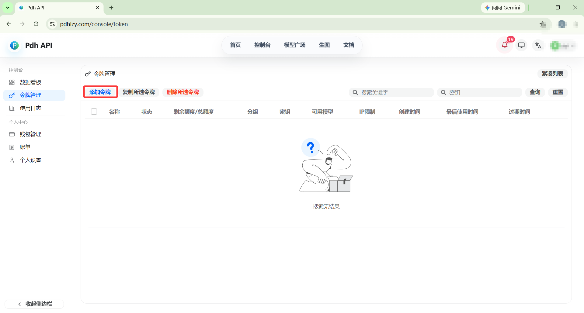Image resolution: width=584 pixels, height=313 pixels.
Task: Toggle the 紧凑列表 compact list button
Action: [x=552, y=74]
